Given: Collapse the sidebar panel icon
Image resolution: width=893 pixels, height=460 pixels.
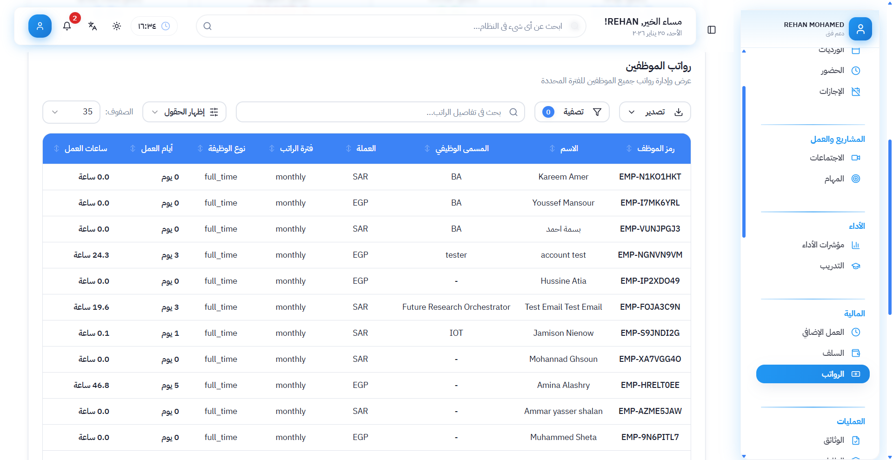Looking at the screenshot, I should [x=712, y=30].
